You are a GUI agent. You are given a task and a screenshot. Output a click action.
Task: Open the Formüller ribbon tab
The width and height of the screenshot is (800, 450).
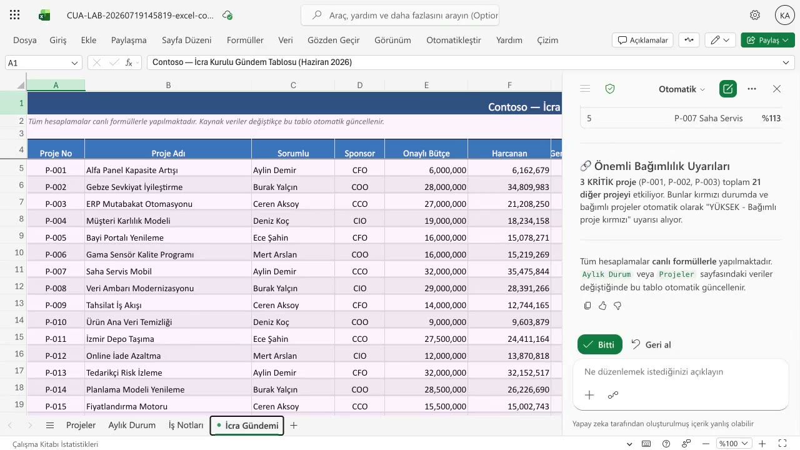click(245, 40)
